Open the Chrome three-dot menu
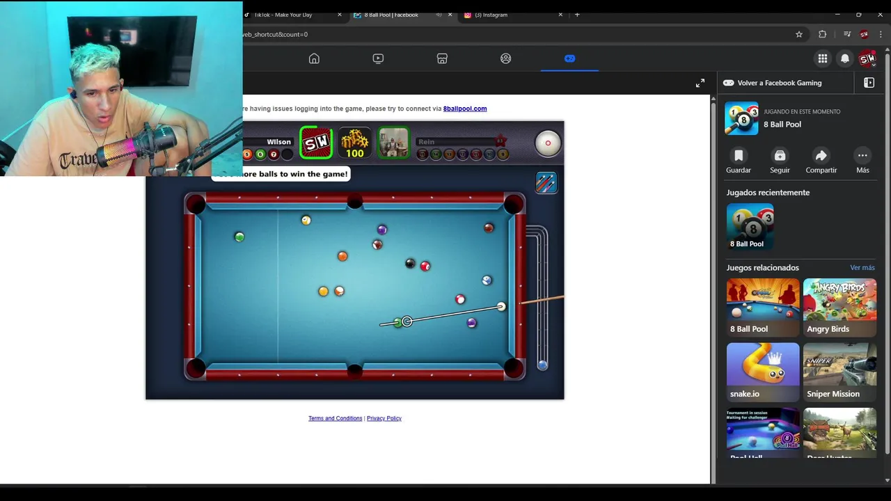 pos(881,34)
